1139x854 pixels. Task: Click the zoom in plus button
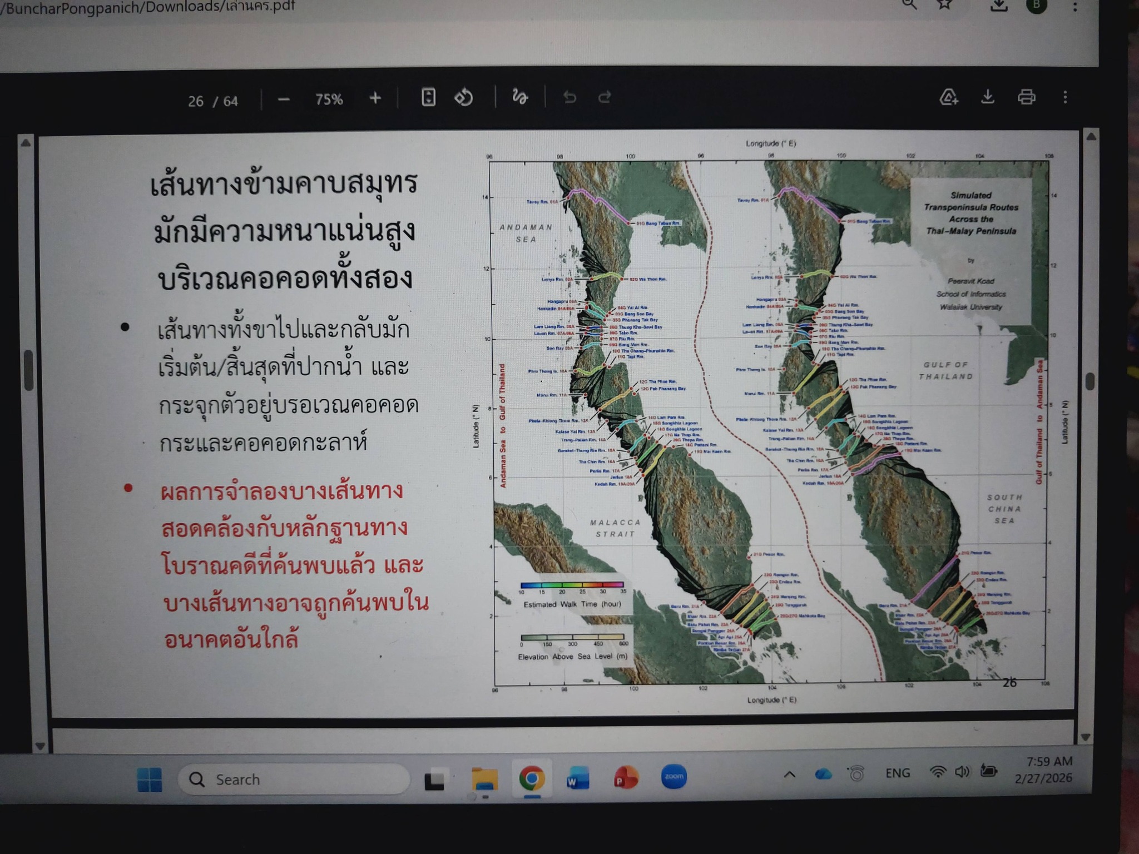pyautogui.click(x=375, y=98)
